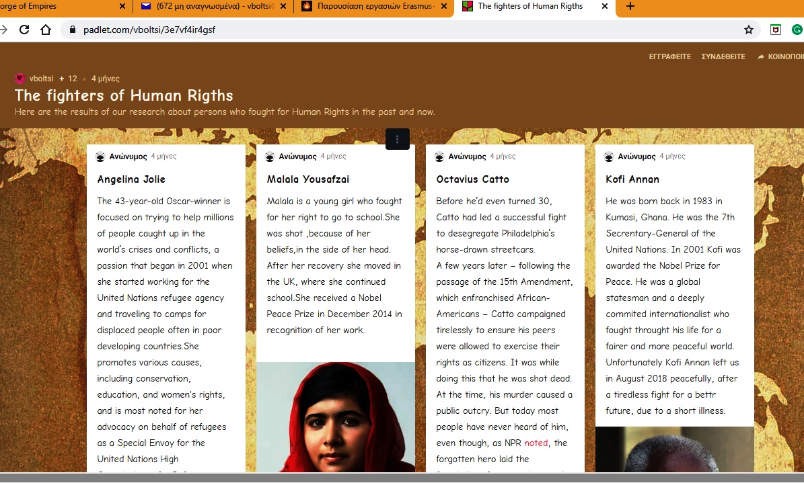Click the Octavius Catto post title

tap(472, 179)
